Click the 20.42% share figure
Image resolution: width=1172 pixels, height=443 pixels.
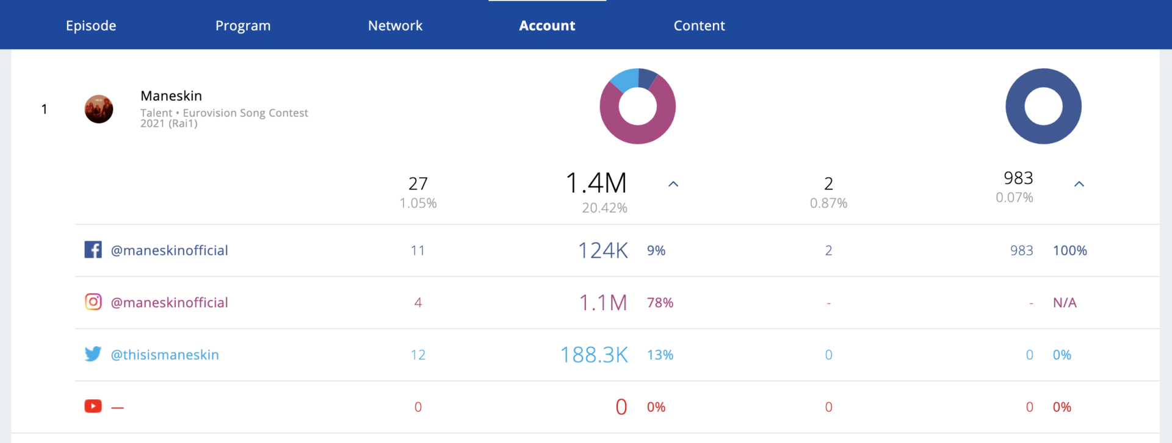604,208
